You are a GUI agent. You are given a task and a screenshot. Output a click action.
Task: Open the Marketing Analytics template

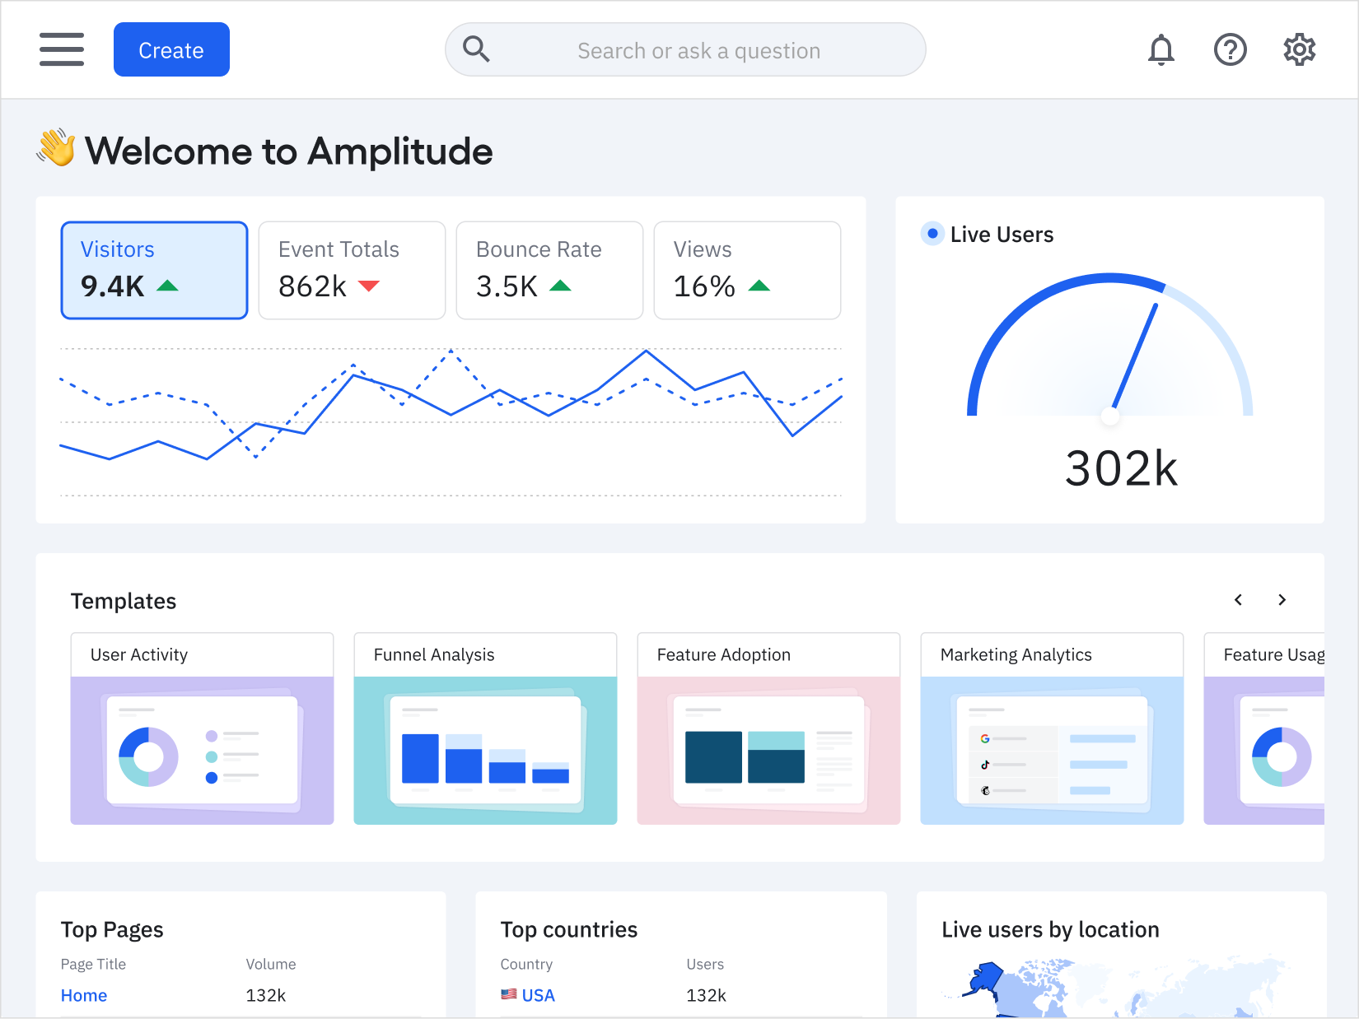pos(1052,728)
